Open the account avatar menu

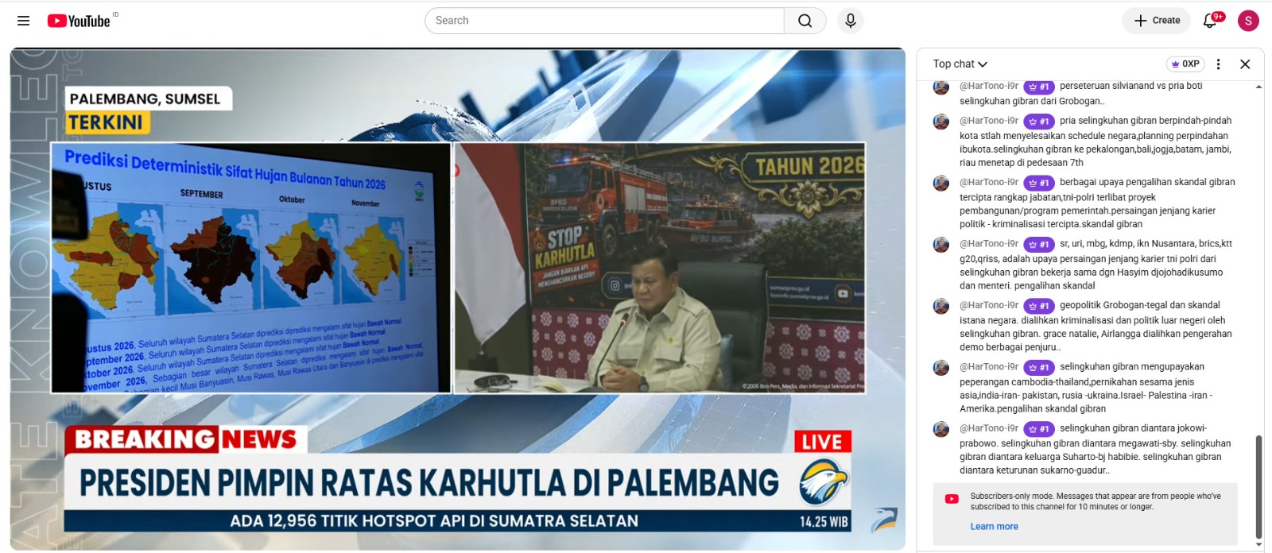tap(1248, 21)
